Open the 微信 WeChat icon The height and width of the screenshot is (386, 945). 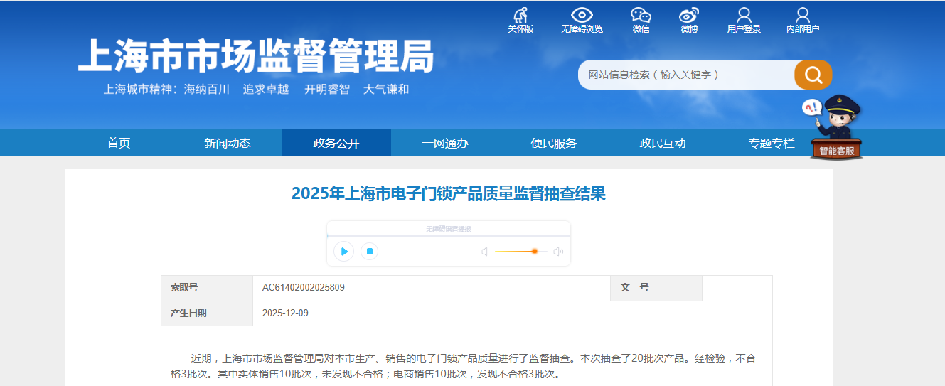click(x=641, y=16)
